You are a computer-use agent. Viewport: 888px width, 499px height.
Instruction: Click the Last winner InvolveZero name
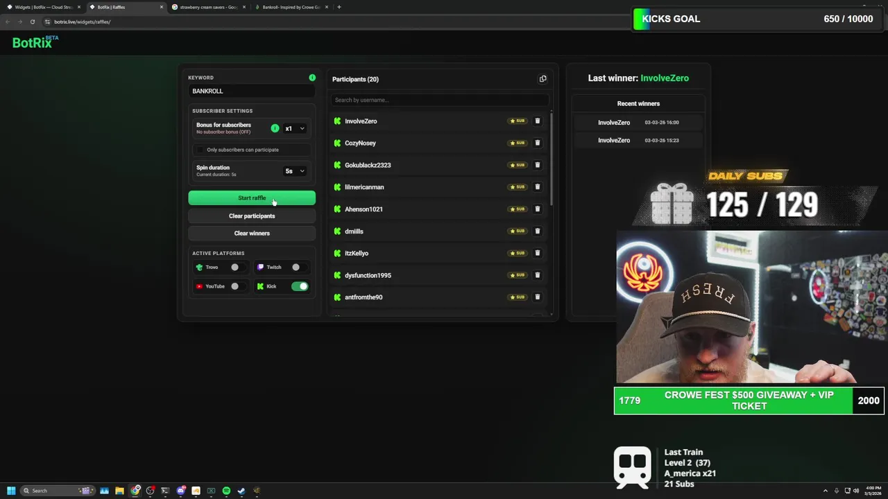(x=665, y=78)
